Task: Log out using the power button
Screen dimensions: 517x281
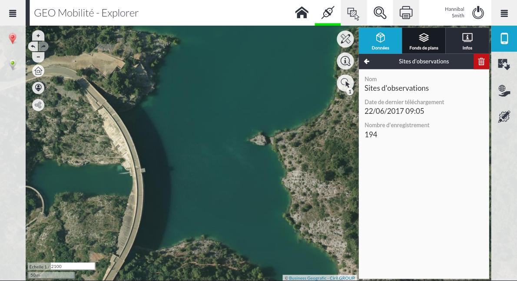Action: [x=478, y=13]
